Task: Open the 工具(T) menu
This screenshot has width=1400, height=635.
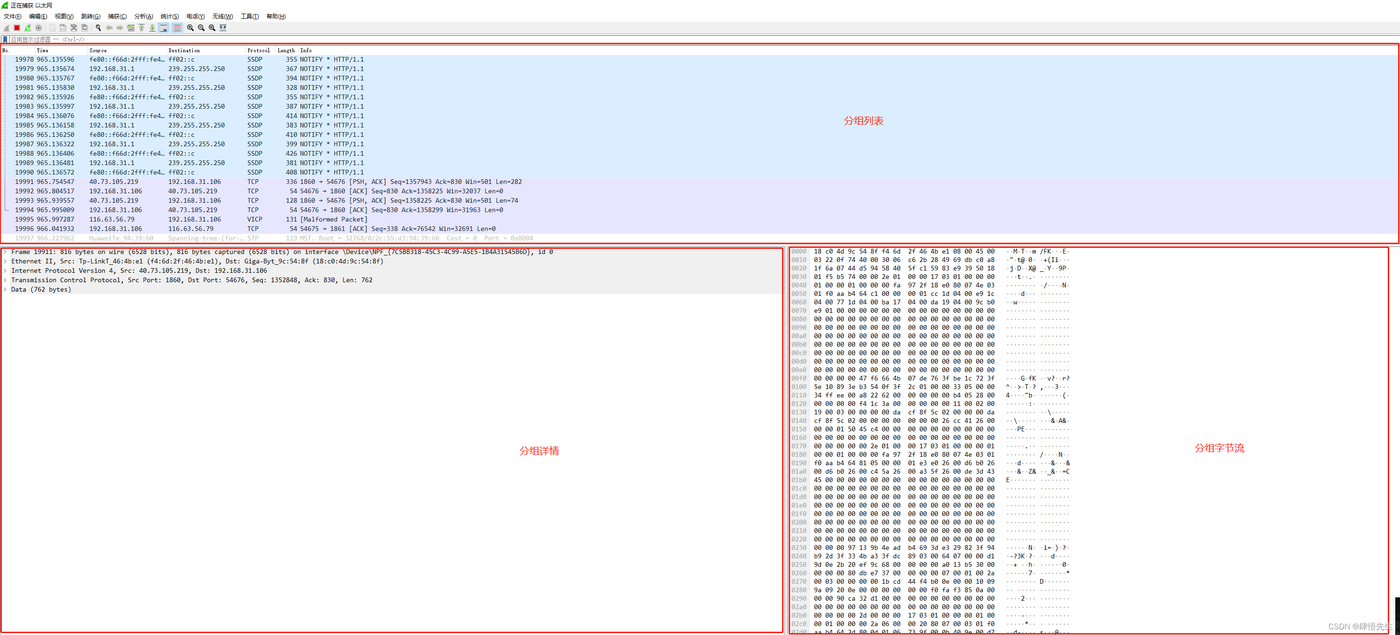Action: coord(250,16)
